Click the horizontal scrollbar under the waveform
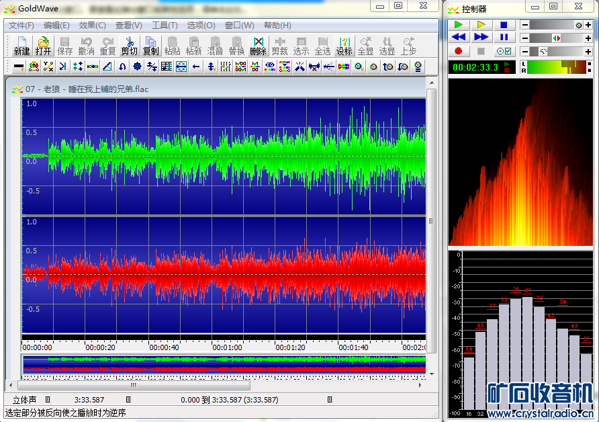 (x=134, y=386)
